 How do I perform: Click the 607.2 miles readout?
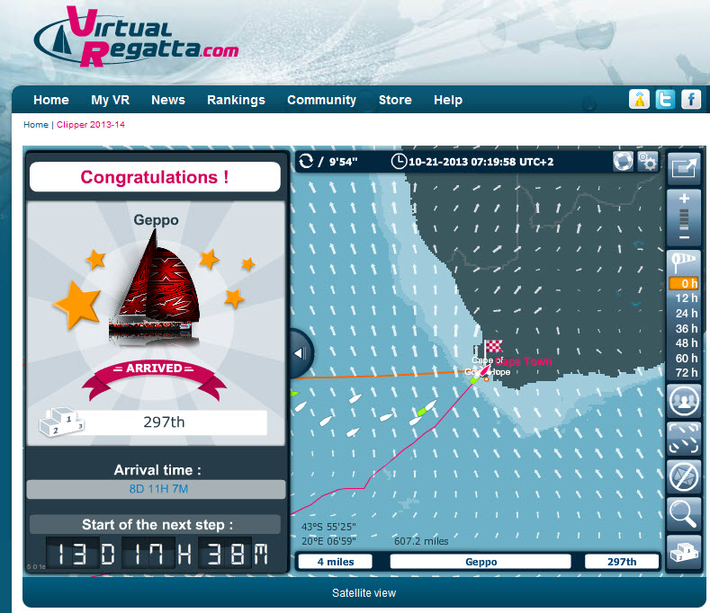[421, 541]
